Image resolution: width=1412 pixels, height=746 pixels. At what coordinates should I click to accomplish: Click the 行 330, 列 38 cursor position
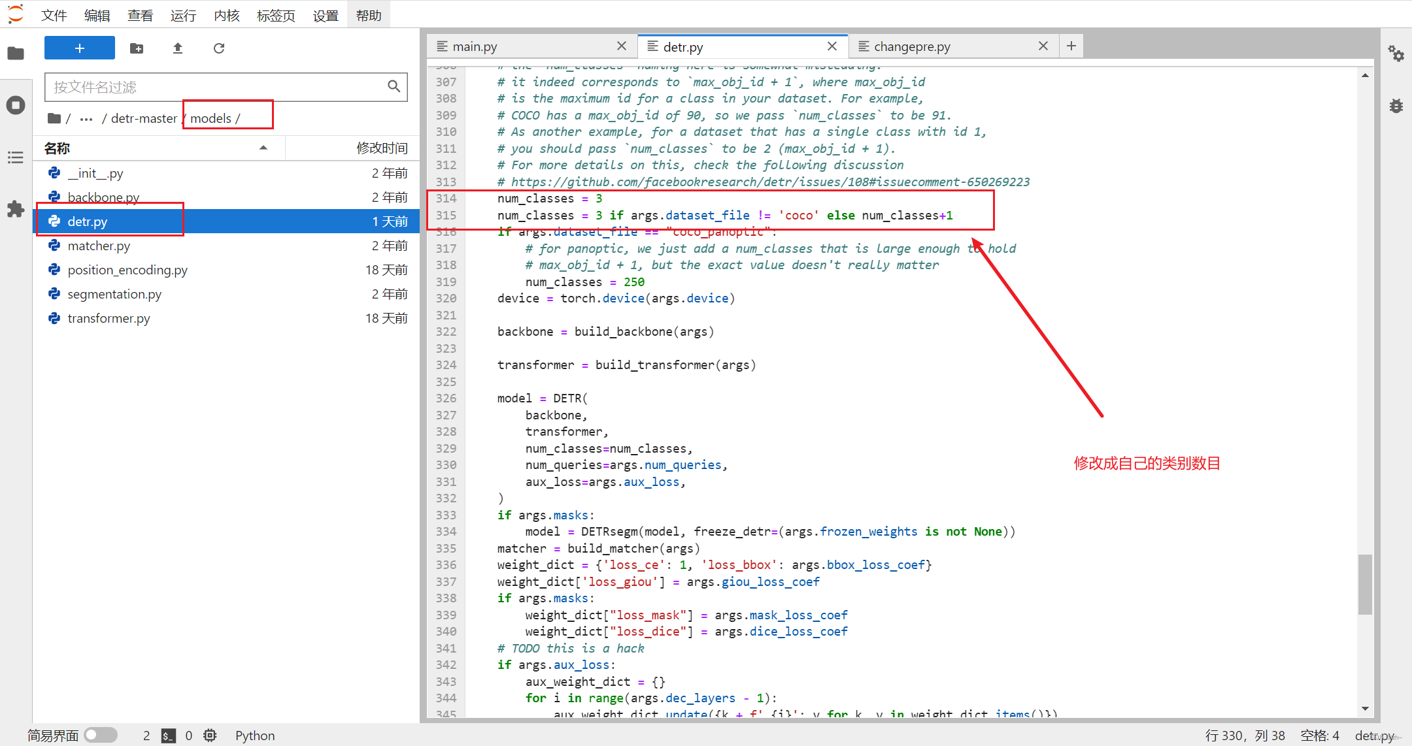point(1245,736)
